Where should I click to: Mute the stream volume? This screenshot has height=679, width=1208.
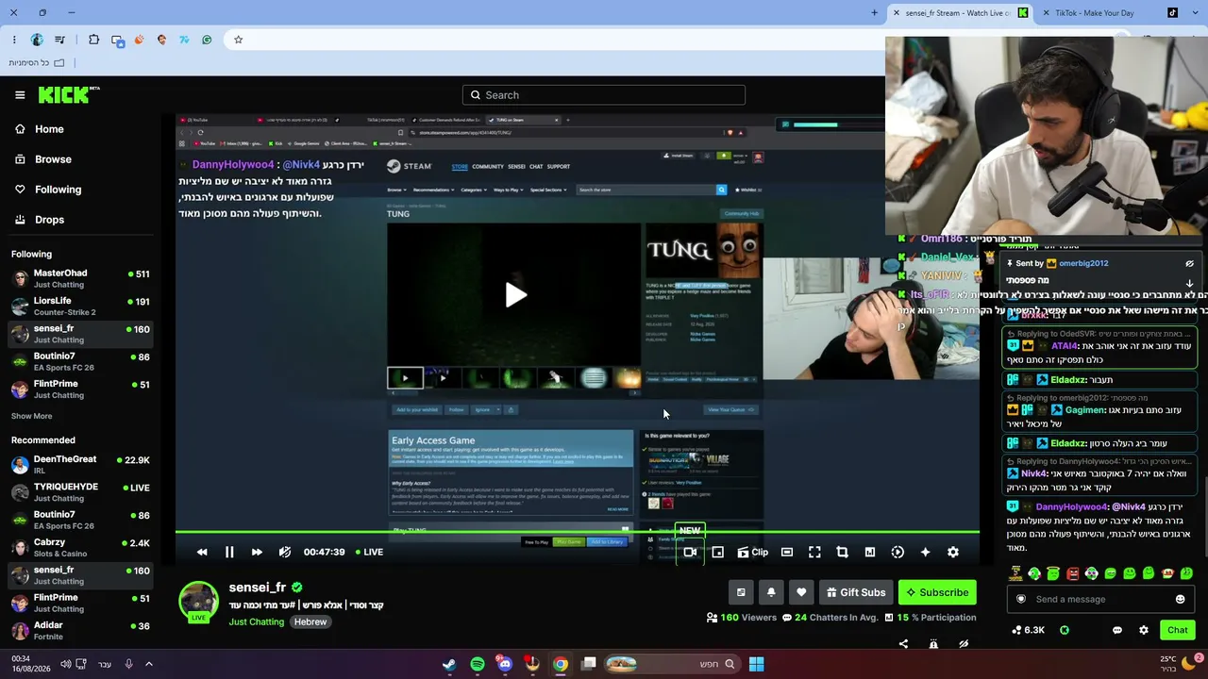pos(285,552)
